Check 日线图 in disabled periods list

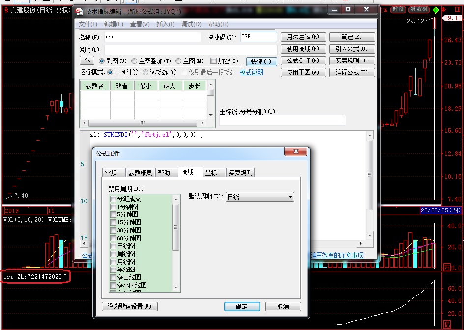(x=113, y=246)
